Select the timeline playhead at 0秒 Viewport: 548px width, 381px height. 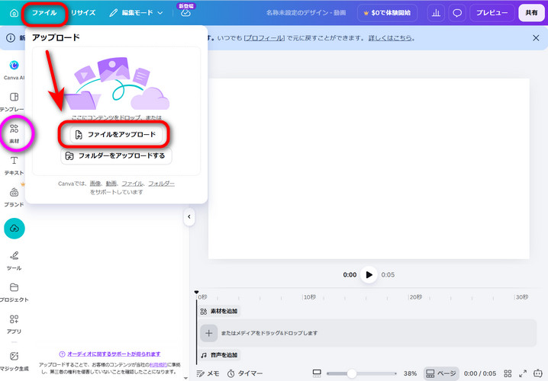point(196,293)
